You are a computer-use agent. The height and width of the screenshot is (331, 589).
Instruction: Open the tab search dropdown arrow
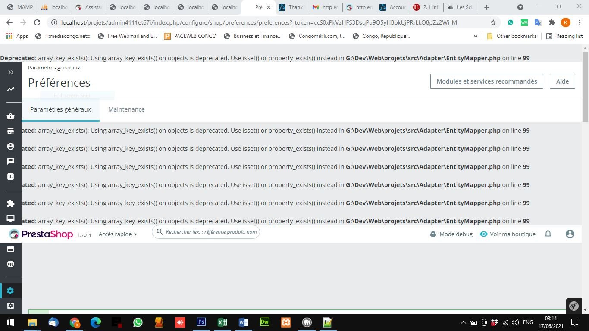point(520,7)
